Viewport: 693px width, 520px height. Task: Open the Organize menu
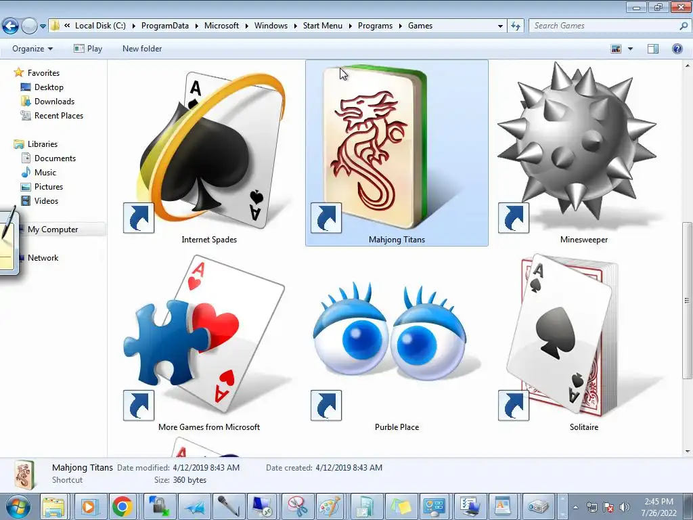click(x=32, y=49)
